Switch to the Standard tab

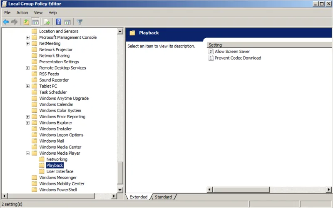[x=163, y=197]
